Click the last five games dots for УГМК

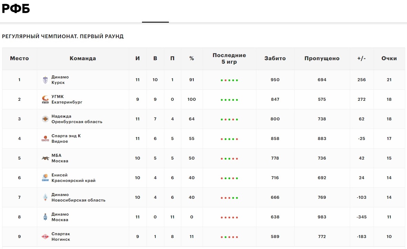coord(229,100)
